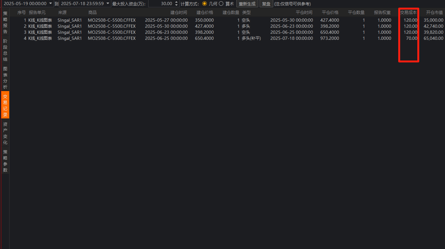Sort by the 序号 column header
The height and width of the screenshot is (249, 445).
pyautogui.click(x=22, y=12)
